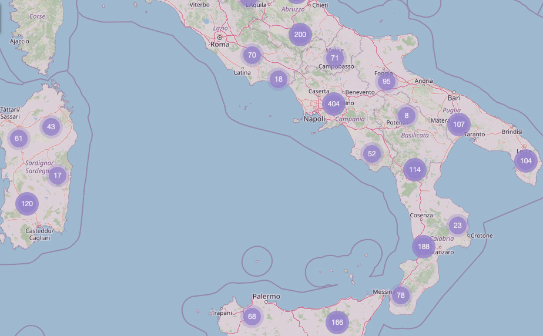Screen dimensions: 543x336
Task: Expand the 188 cluster in Calabria
Action: tap(424, 247)
